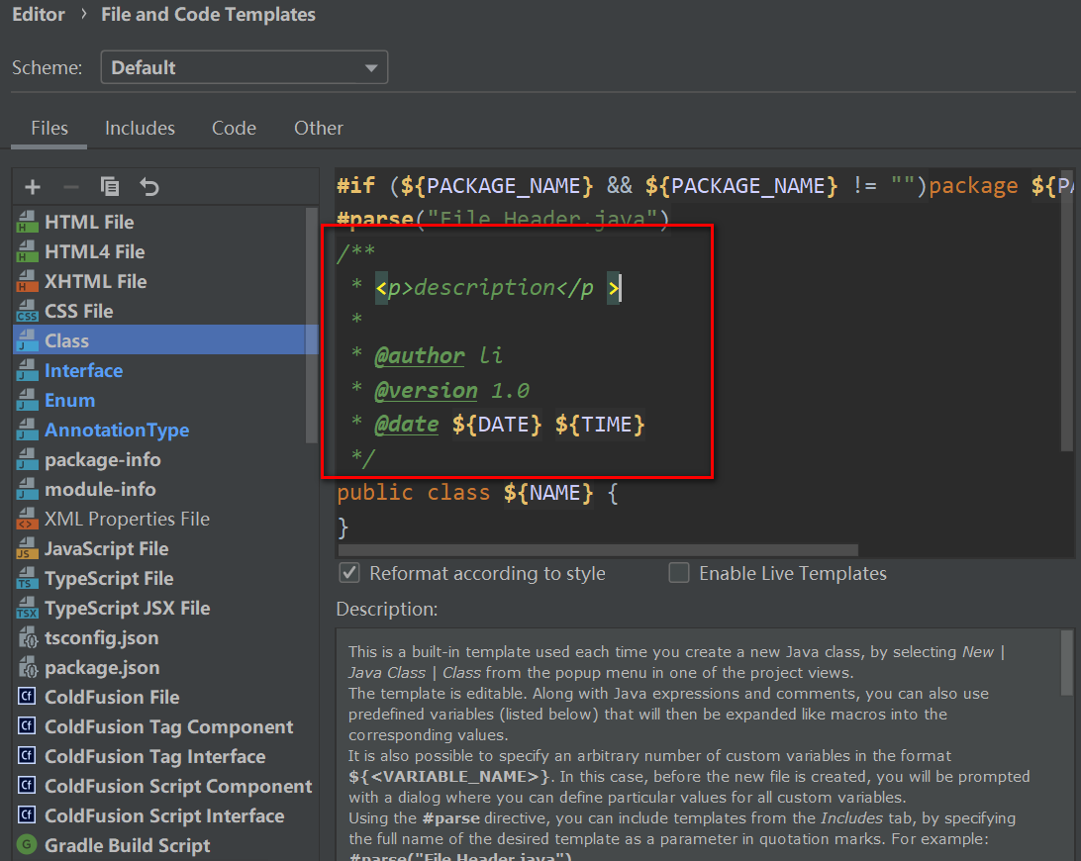Select ColdFusion Script Interface template

tap(164, 815)
